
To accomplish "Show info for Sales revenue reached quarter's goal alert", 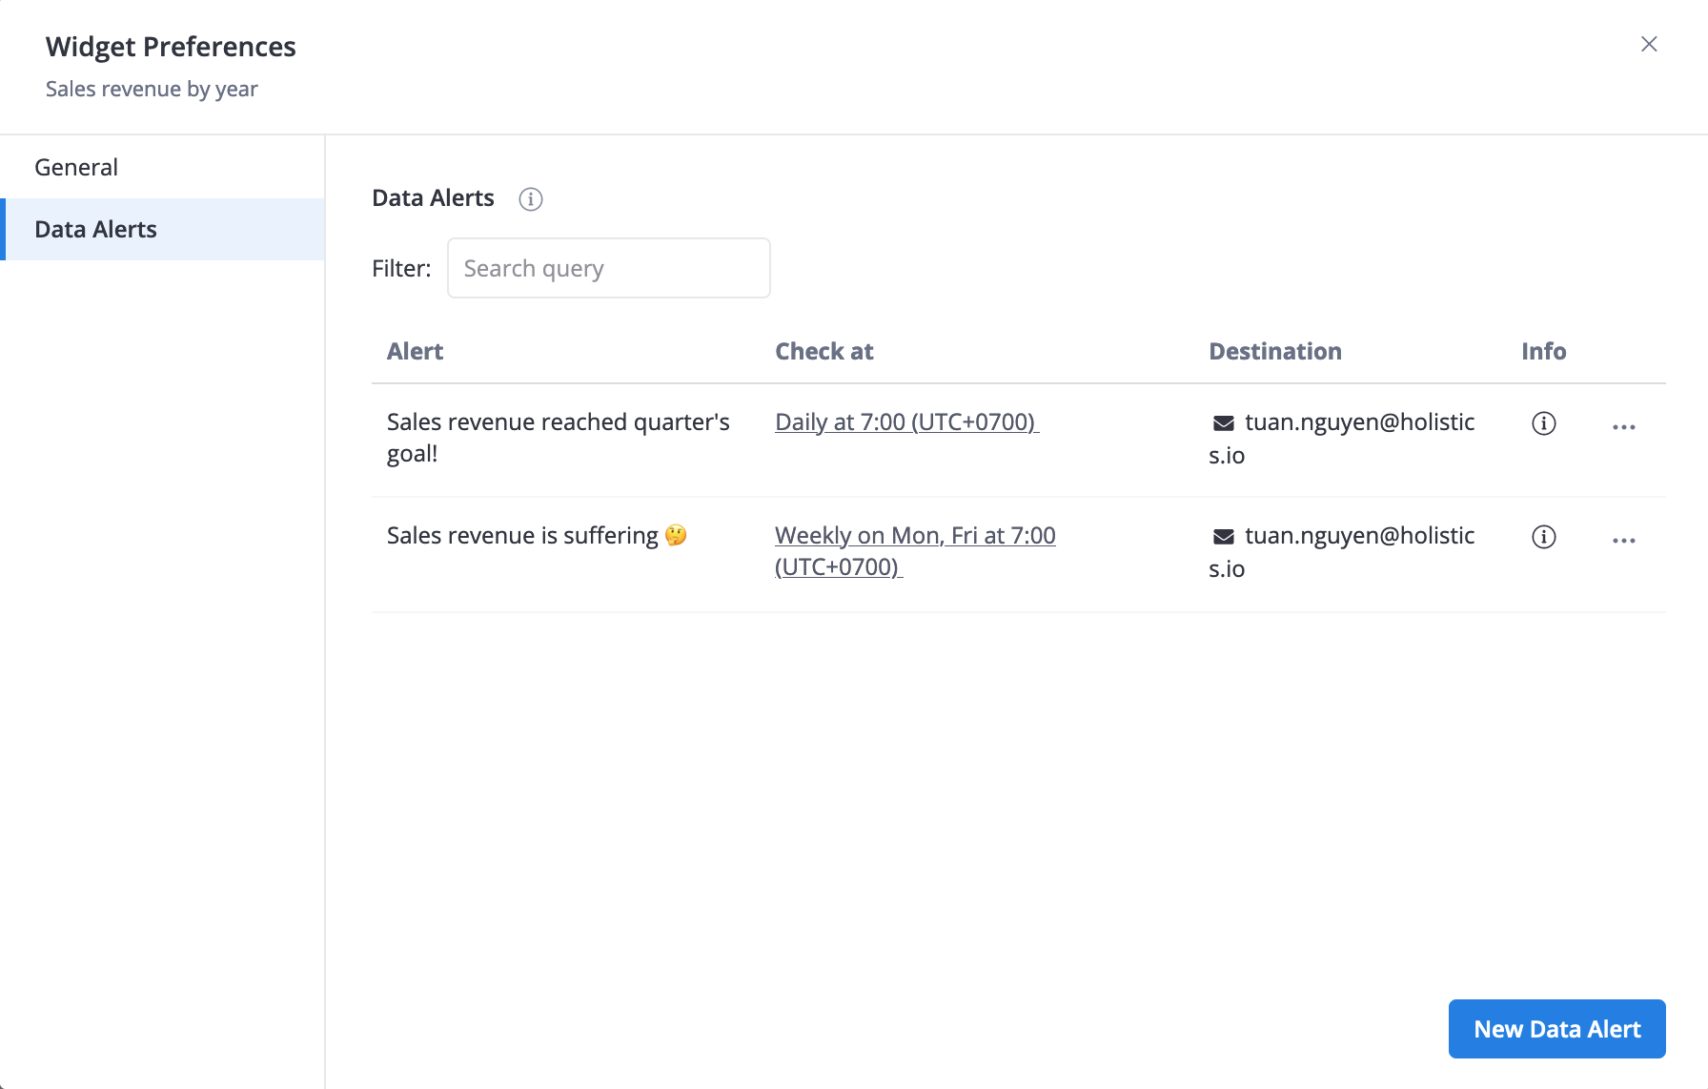I will [1544, 423].
